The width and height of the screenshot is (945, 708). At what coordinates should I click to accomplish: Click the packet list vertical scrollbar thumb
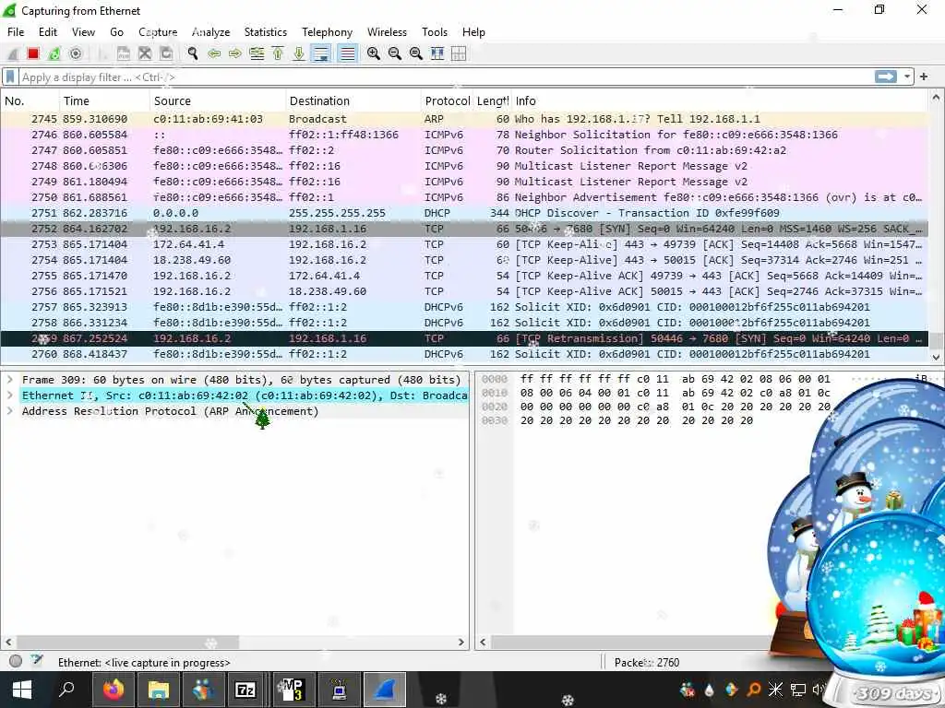tap(936, 341)
